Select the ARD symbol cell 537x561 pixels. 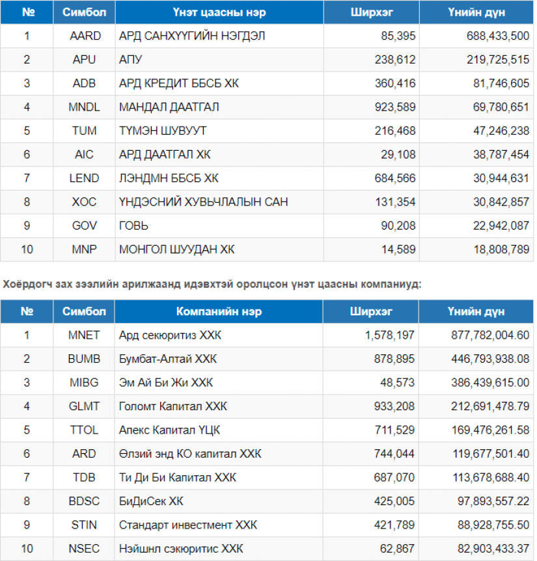(x=84, y=454)
